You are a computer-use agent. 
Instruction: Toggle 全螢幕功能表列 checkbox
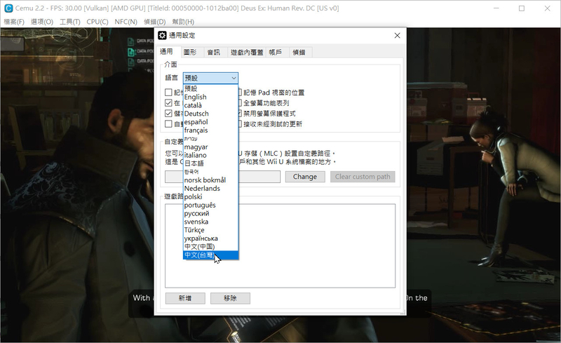[x=264, y=103]
